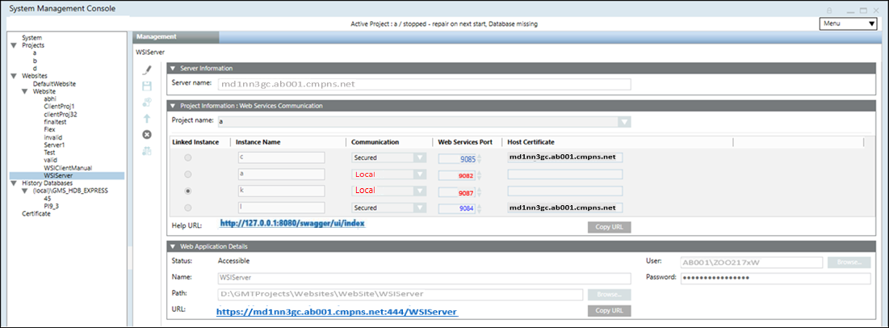Image resolution: width=889 pixels, height=328 pixels.
Task: Click the Edit pencil icon
Action: point(147,70)
